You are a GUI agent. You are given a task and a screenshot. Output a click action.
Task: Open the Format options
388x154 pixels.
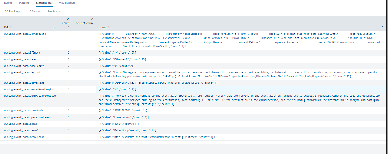coord(35,11)
